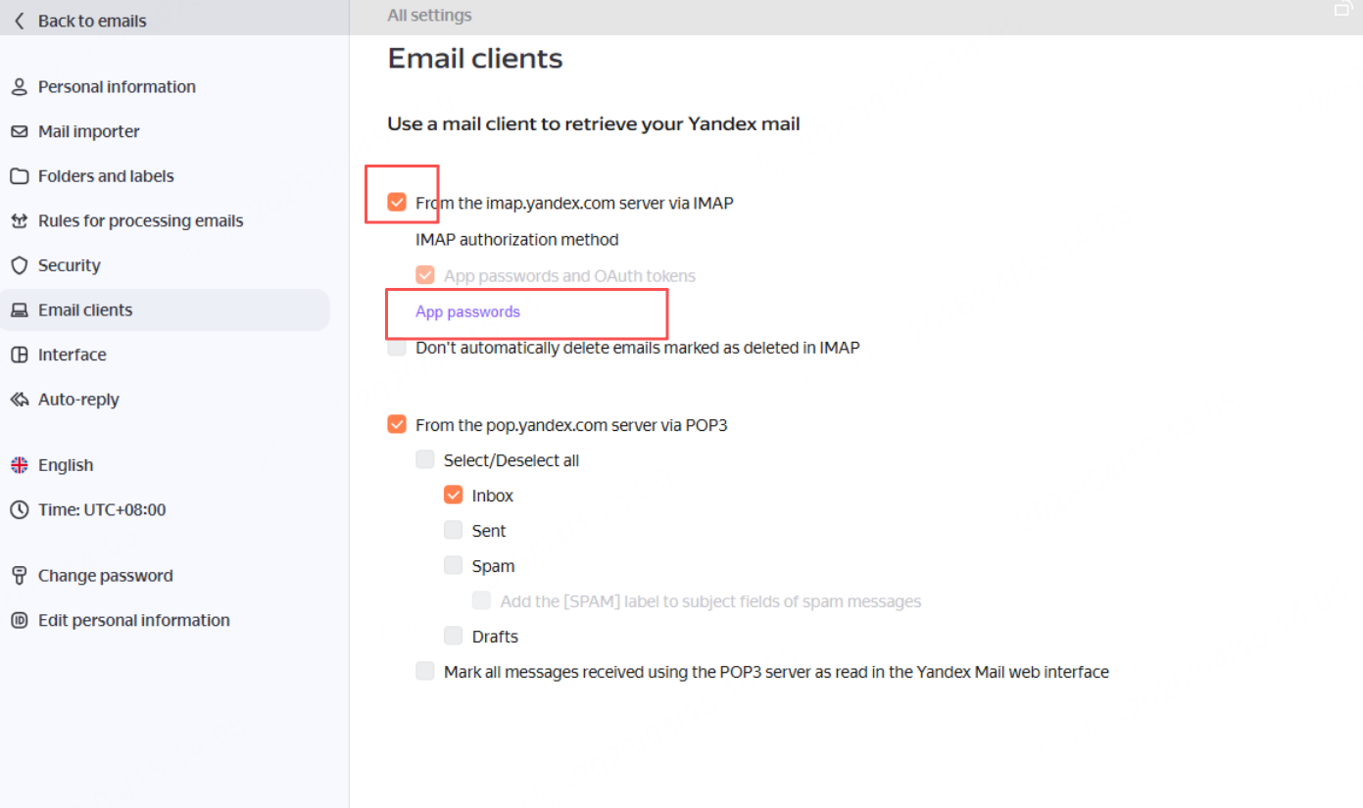The width and height of the screenshot is (1363, 808).
Task: Click the IMAP authorization method label
Action: 517,240
